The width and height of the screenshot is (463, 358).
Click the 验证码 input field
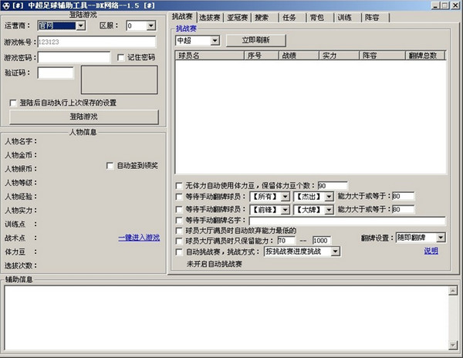point(56,73)
